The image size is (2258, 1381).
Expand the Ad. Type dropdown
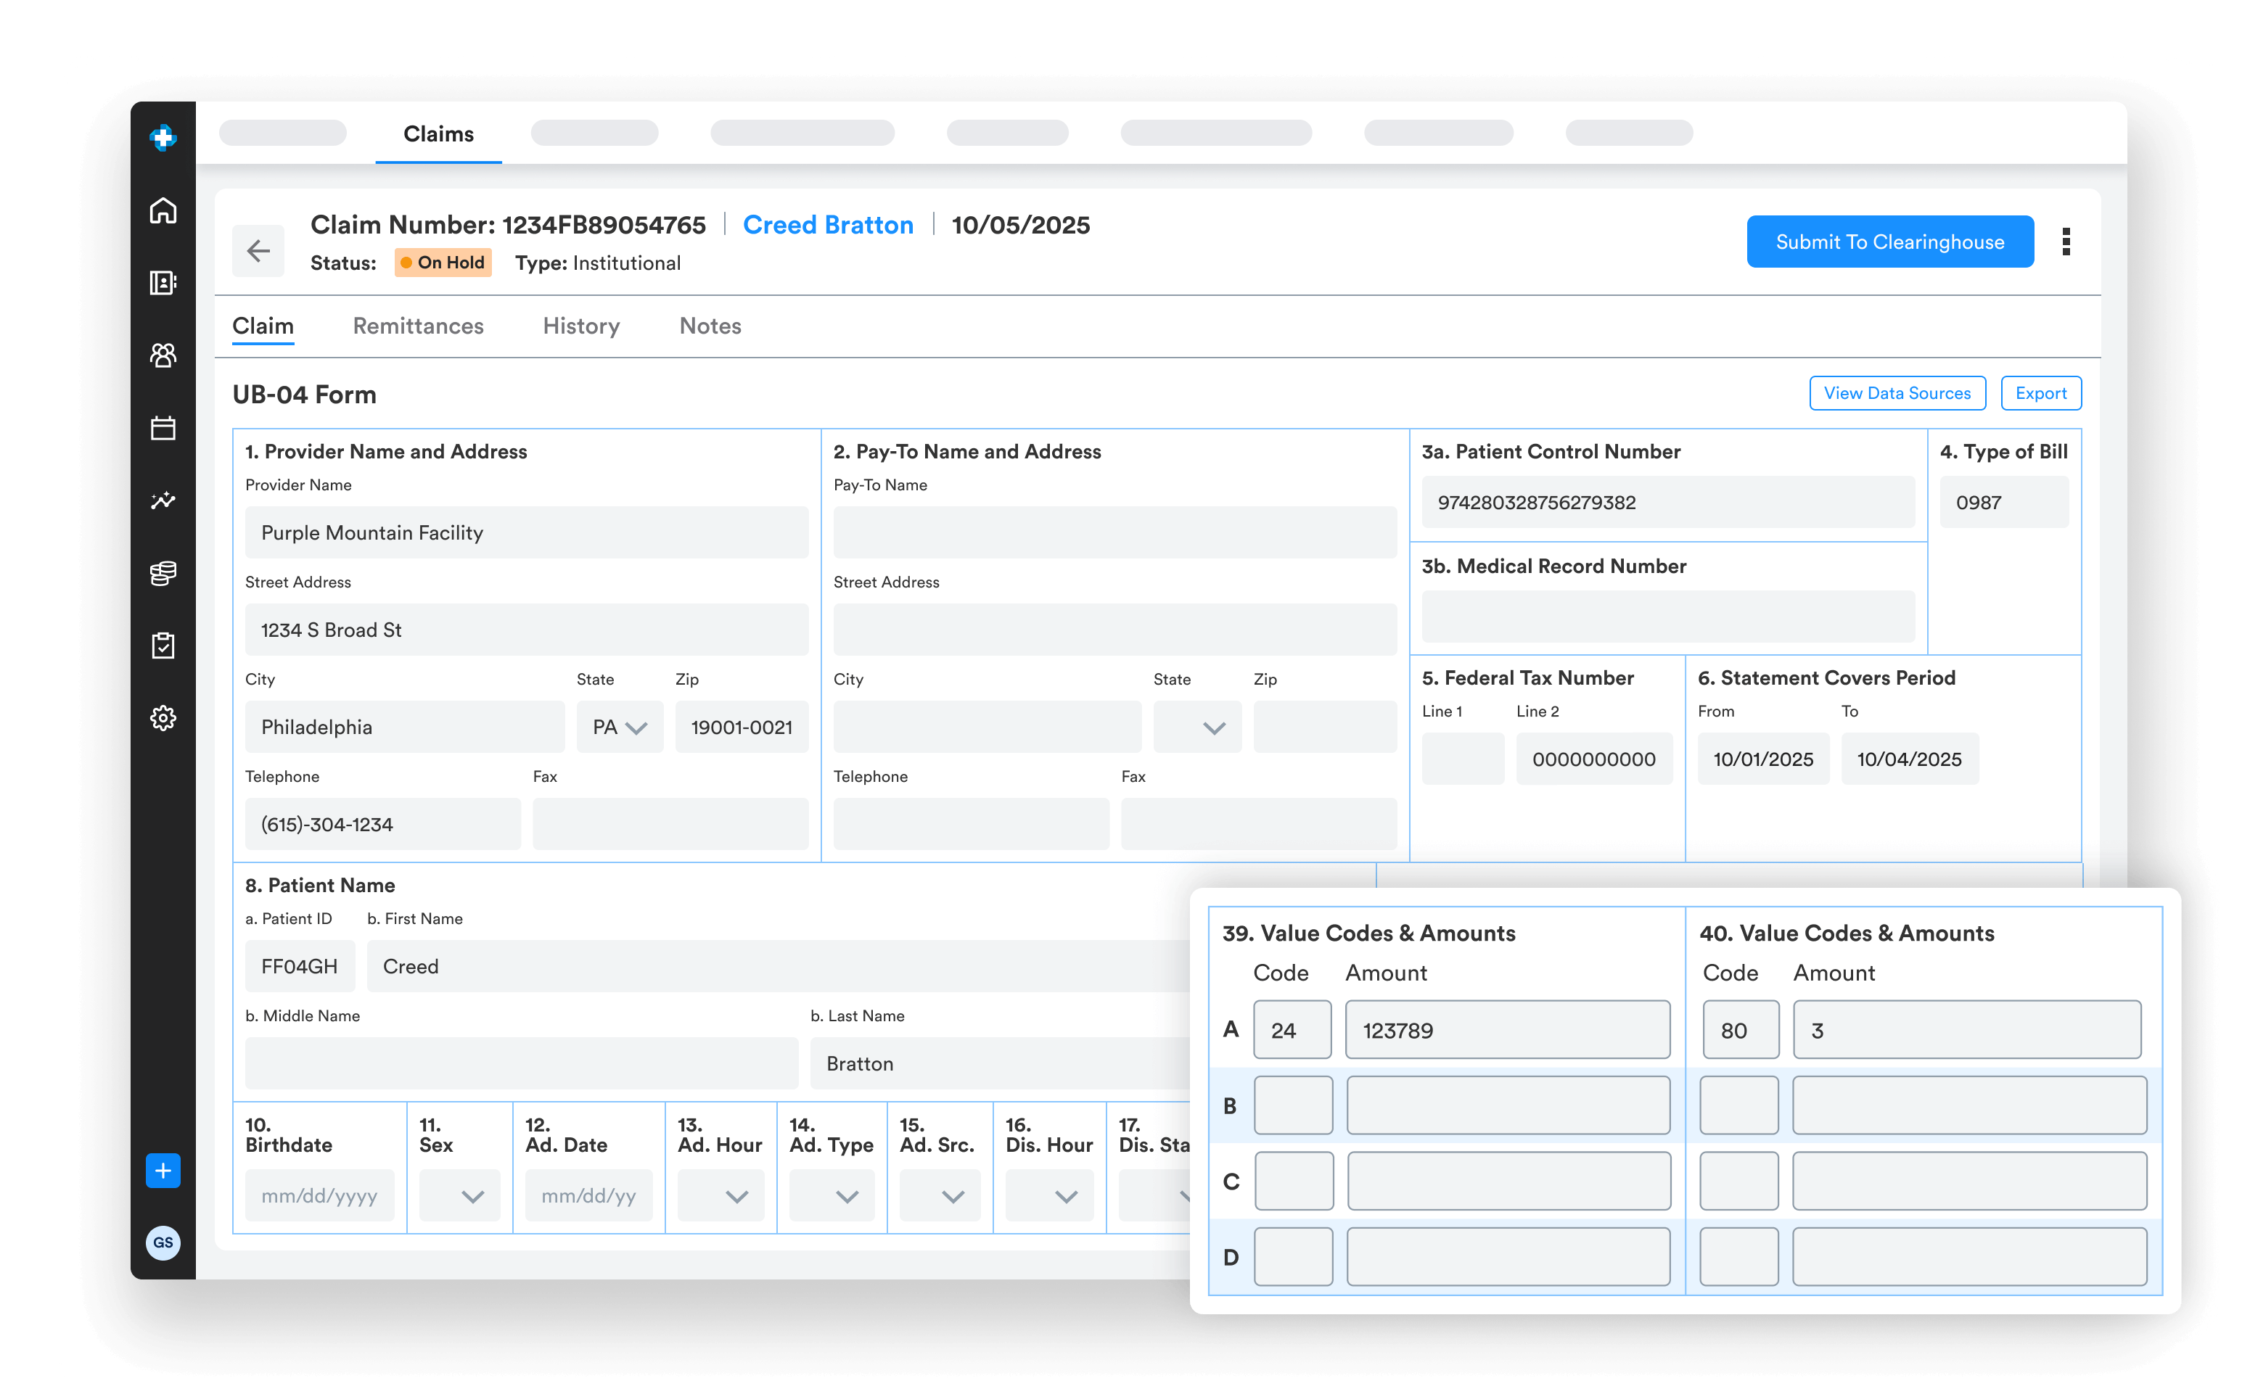(832, 1196)
